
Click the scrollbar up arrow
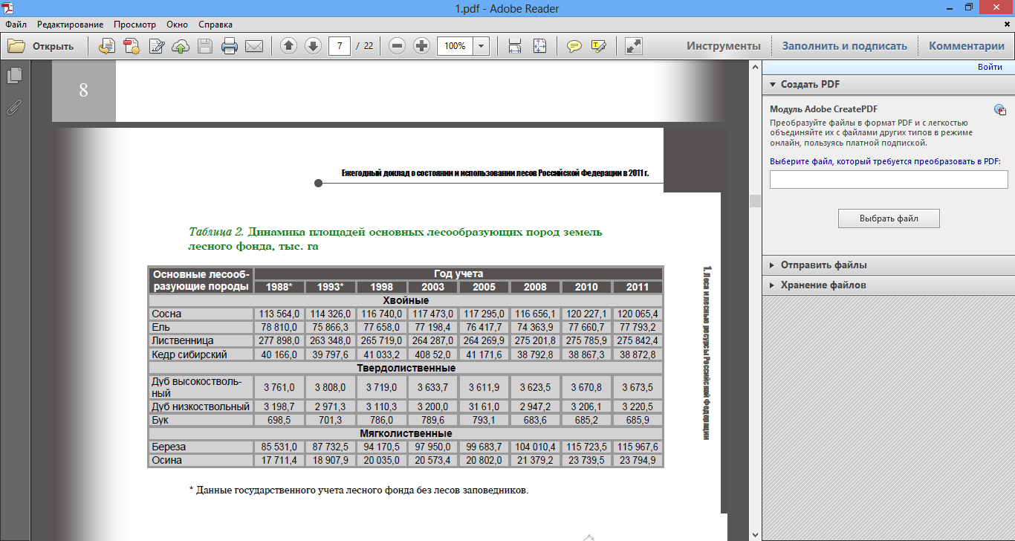click(756, 68)
